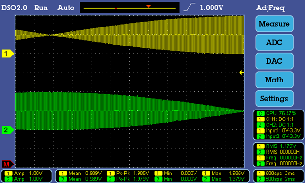Click the orange trigger position marker
This screenshot has width=305, height=183.
[148, 6]
